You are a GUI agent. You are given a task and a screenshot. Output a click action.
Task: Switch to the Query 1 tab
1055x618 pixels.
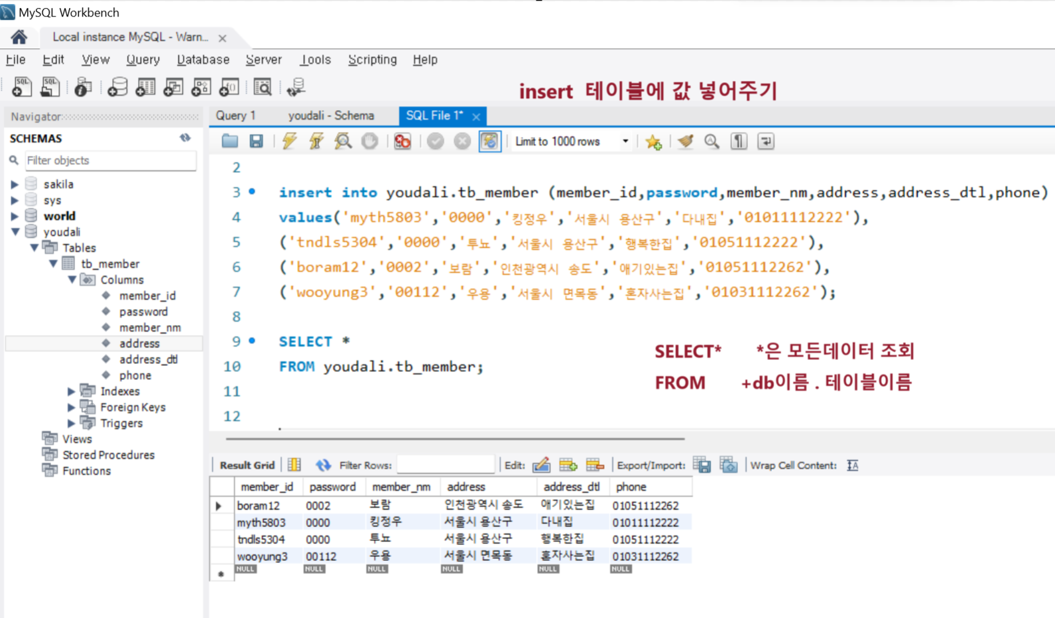pyautogui.click(x=235, y=115)
